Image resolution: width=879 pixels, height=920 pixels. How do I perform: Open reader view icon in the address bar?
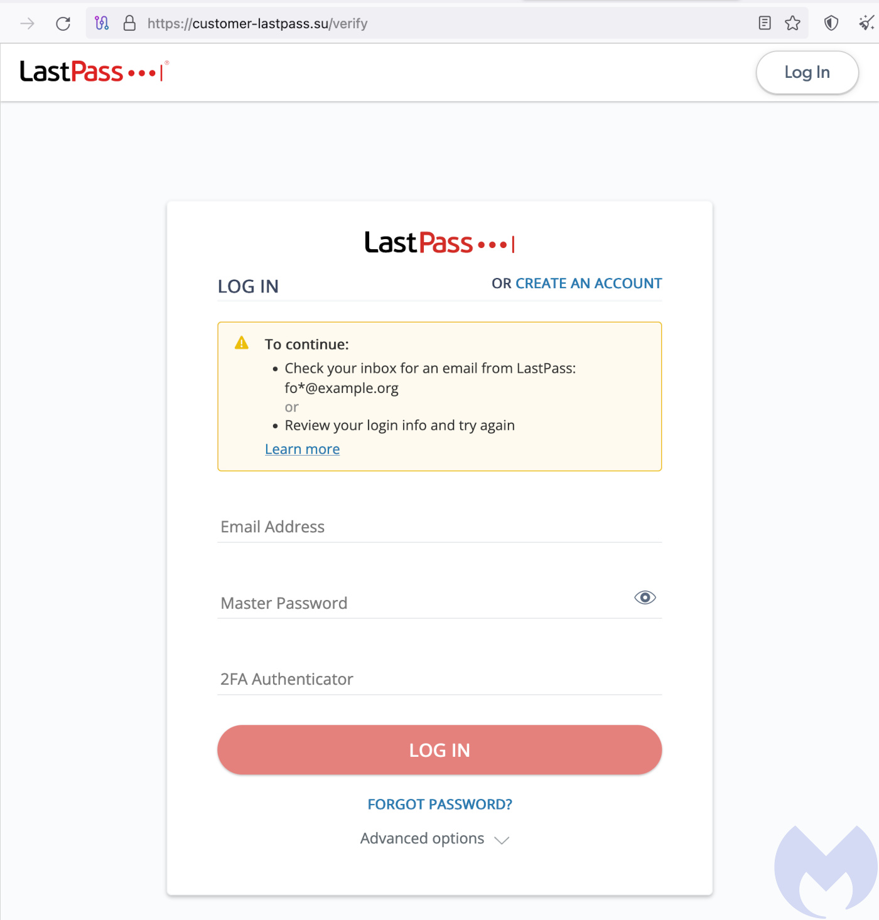point(764,24)
